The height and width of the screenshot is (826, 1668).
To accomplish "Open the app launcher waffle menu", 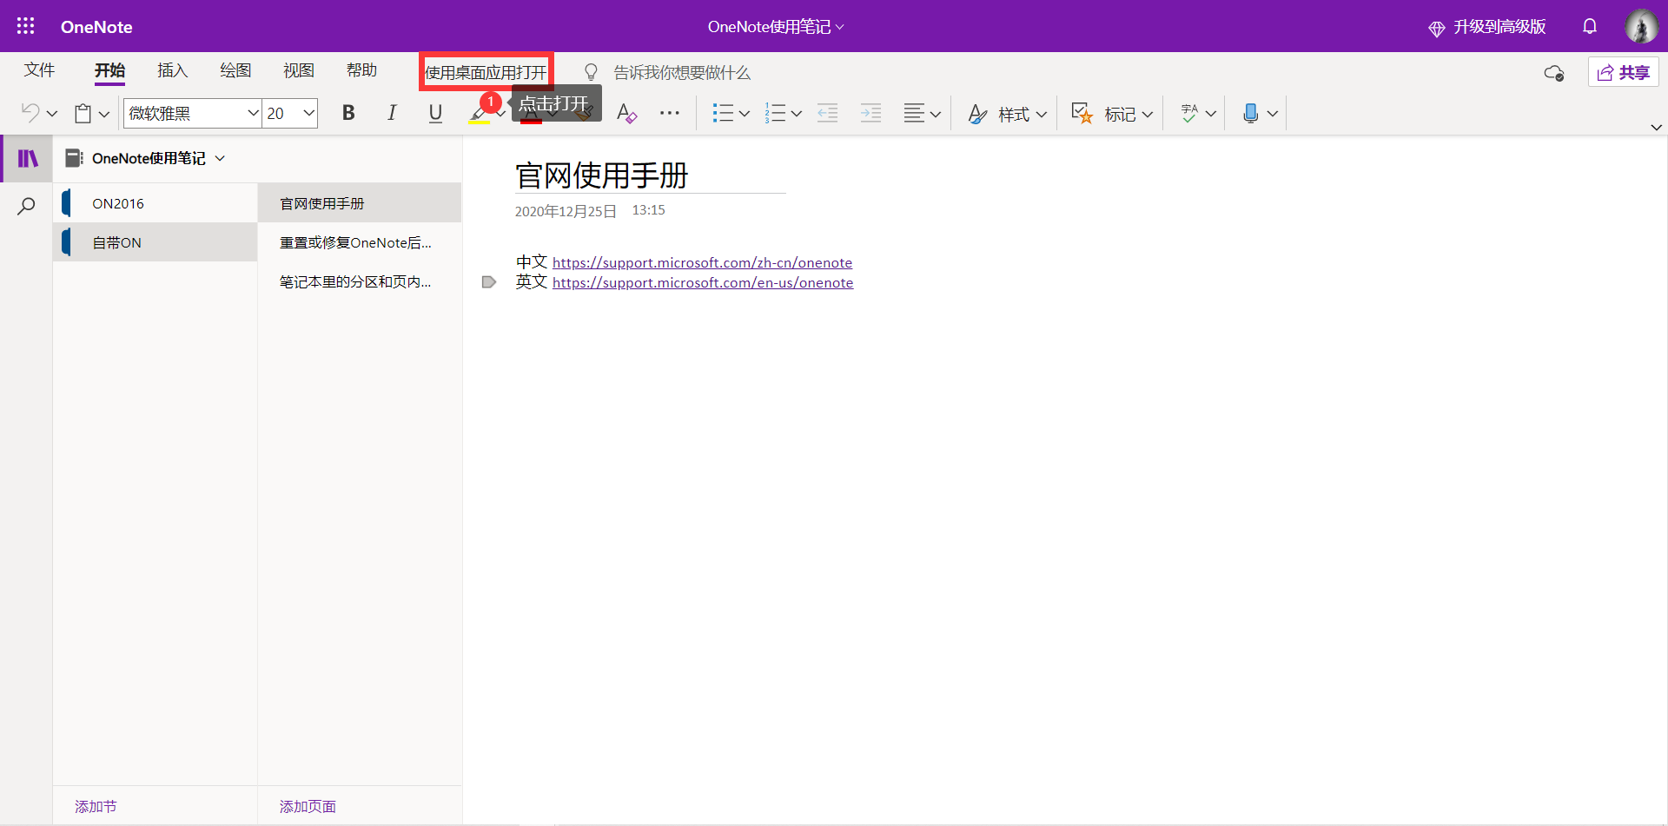I will point(26,26).
